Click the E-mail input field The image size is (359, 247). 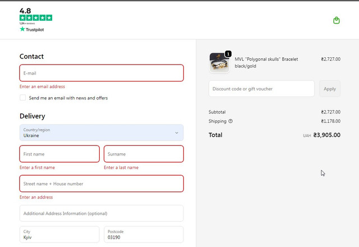(x=102, y=73)
